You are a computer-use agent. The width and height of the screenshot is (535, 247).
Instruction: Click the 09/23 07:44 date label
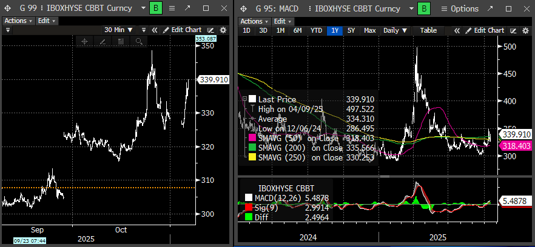pos(29,240)
